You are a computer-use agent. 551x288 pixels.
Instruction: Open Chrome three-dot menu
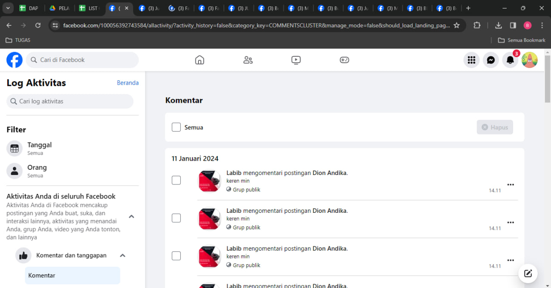(542, 25)
